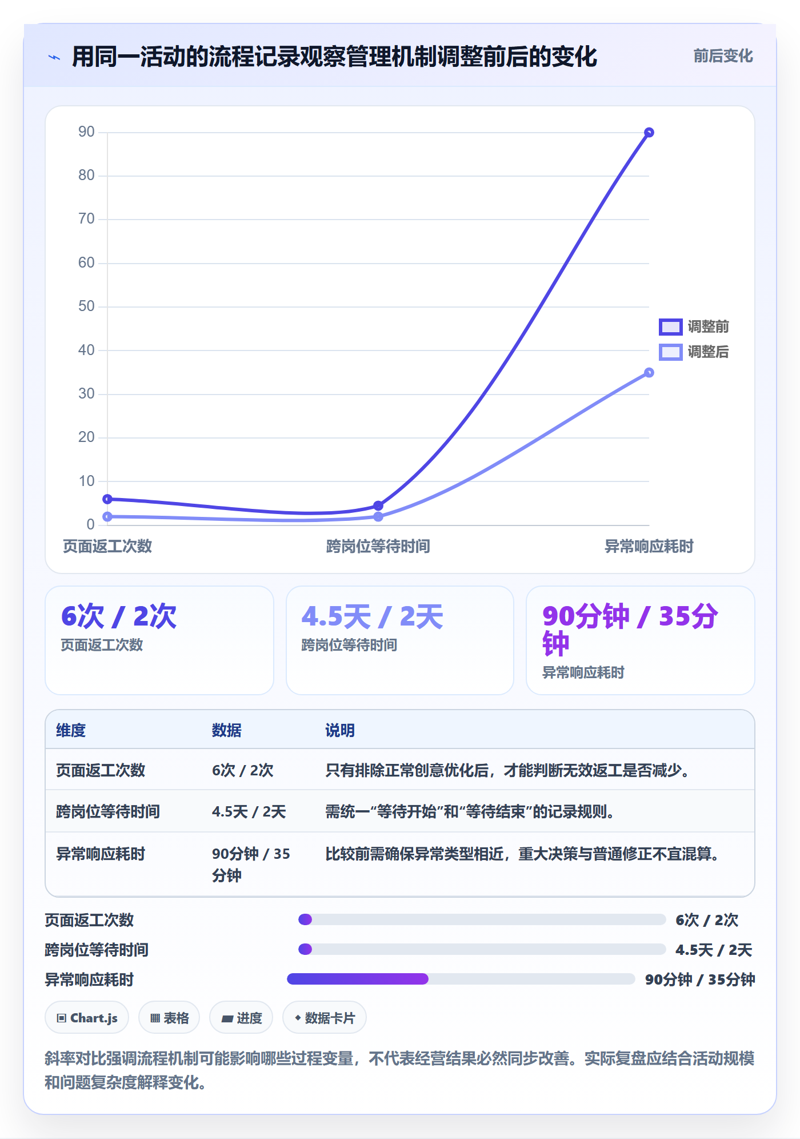Click the 90分钟 / 35分钟 progress value label
This screenshot has height=1139, width=800.
700,979
